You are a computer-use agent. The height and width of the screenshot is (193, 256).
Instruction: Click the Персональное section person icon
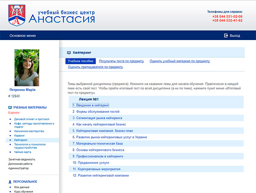click(x=10, y=181)
